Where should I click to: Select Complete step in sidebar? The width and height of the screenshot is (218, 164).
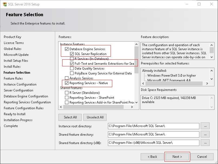[11, 126]
